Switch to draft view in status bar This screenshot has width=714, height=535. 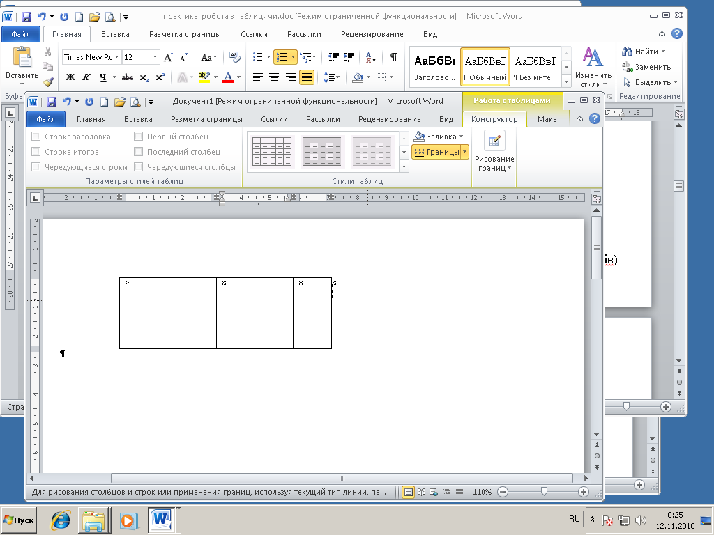(459, 492)
